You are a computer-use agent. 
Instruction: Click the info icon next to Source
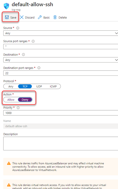18,28
